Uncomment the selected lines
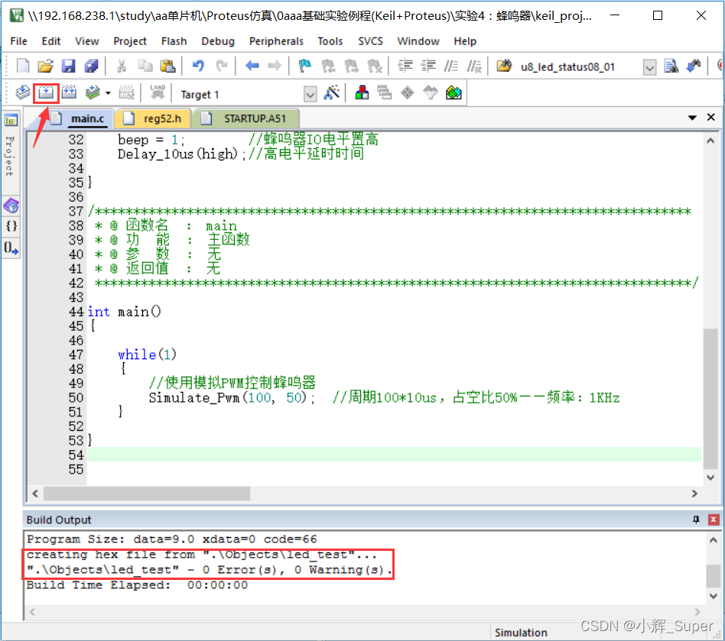The width and height of the screenshot is (725, 641). click(x=474, y=66)
